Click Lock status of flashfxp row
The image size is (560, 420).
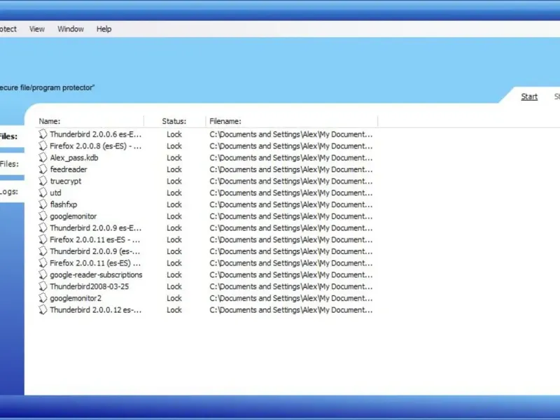[174, 204]
